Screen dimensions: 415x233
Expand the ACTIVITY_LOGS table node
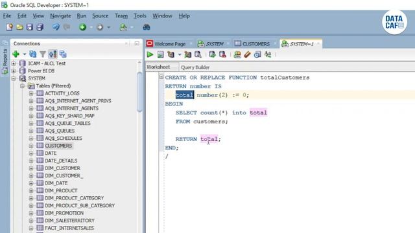pos(31,93)
